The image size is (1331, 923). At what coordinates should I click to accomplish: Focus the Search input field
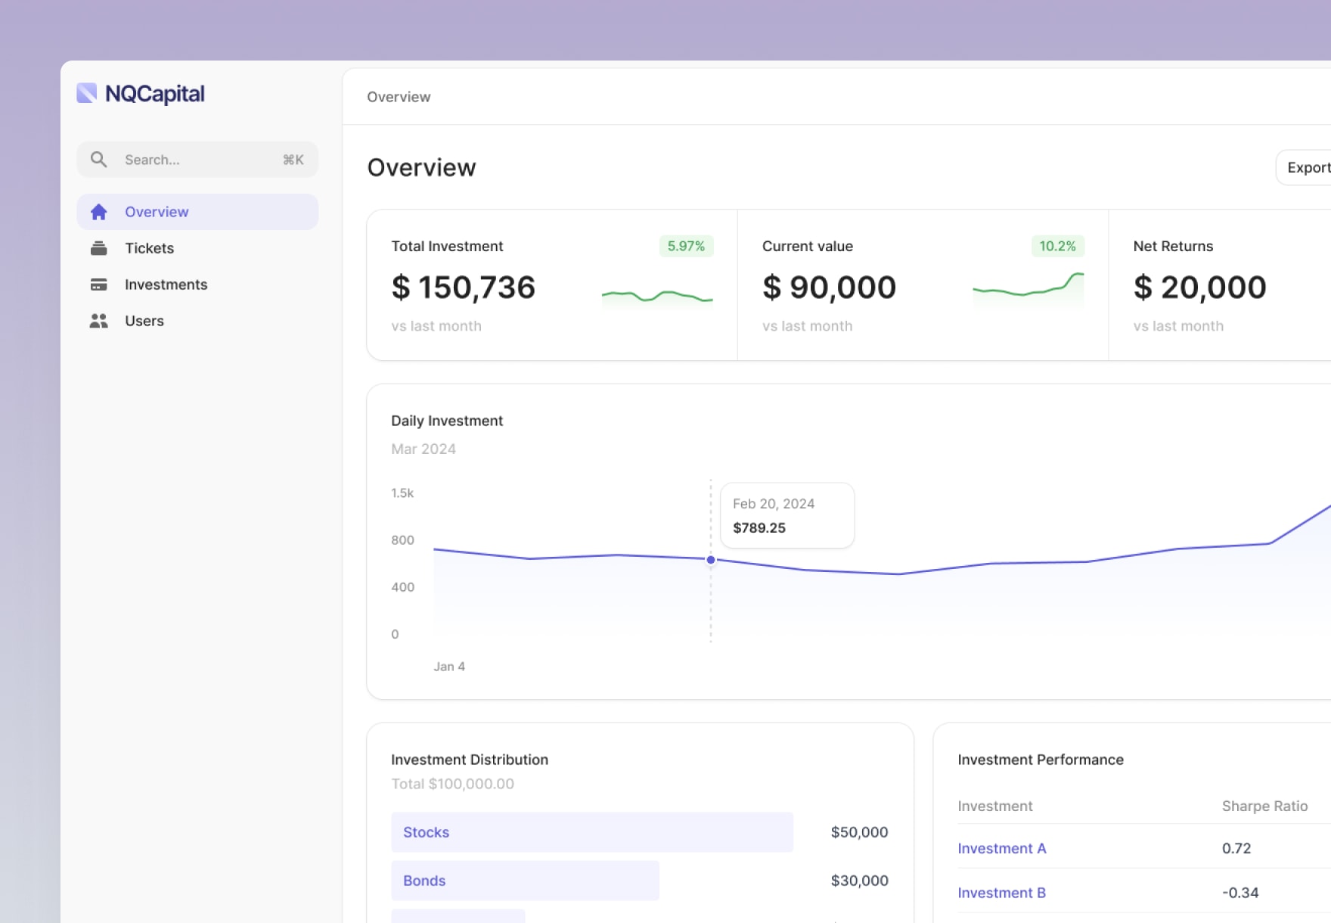197,160
